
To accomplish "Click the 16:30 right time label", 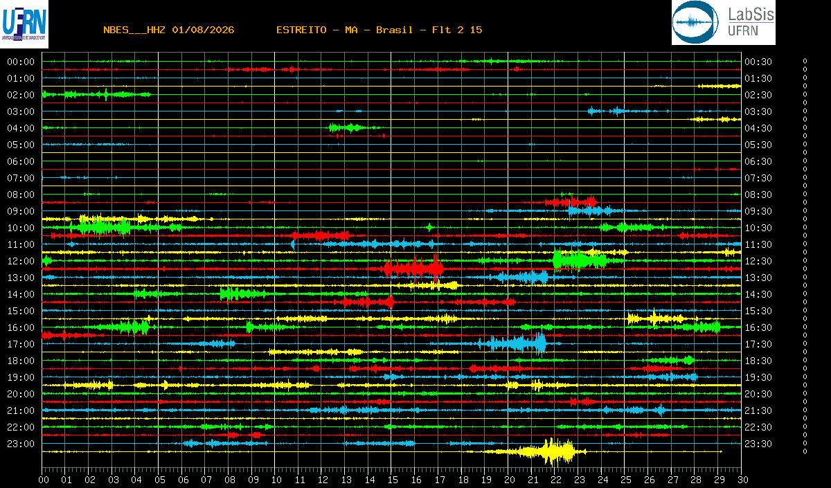I will click(758, 327).
